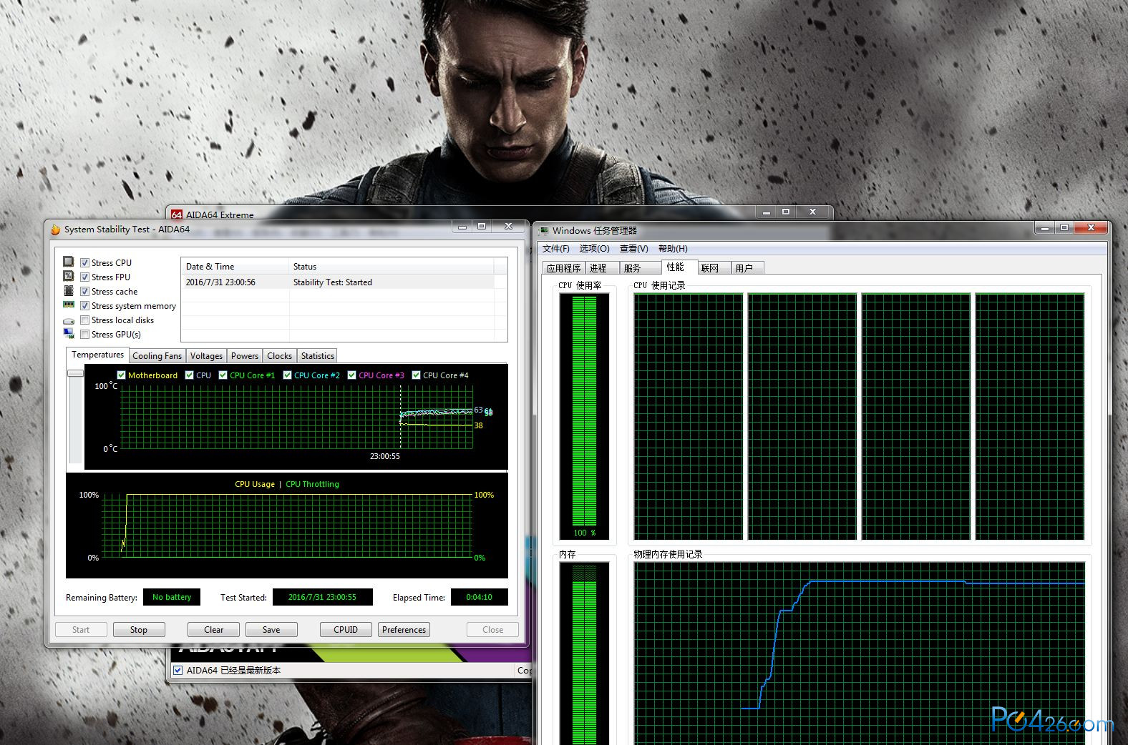Screen dimensions: 1128x745
Task: Toggle CPU Core #3 graph checkbox
Action: point(351,375)
